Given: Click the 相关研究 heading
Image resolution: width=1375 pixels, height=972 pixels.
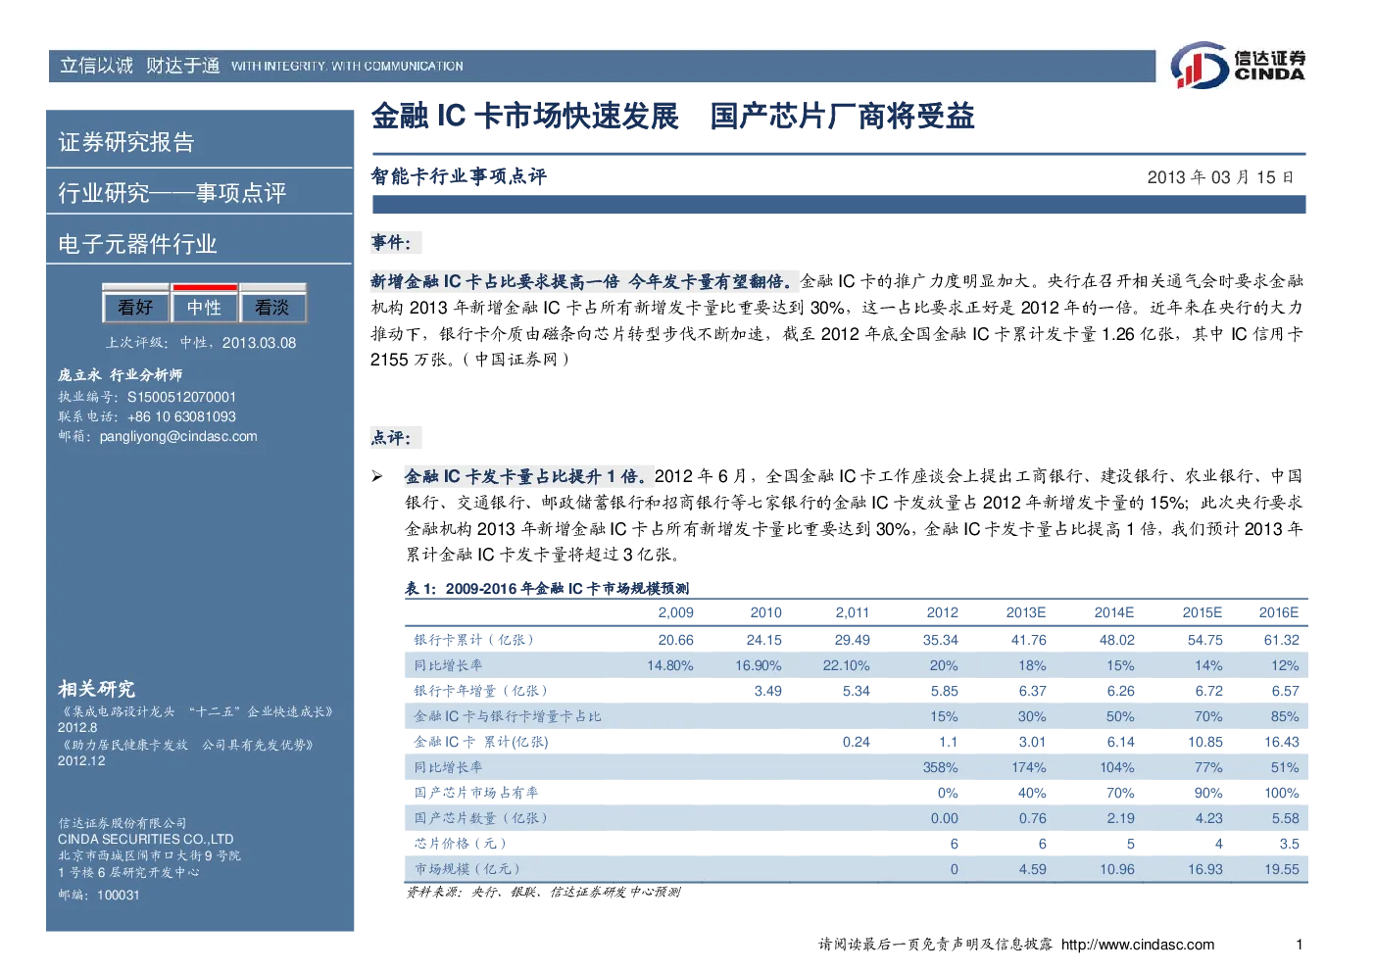Looking at the screenshot, I should coord(96,689).
